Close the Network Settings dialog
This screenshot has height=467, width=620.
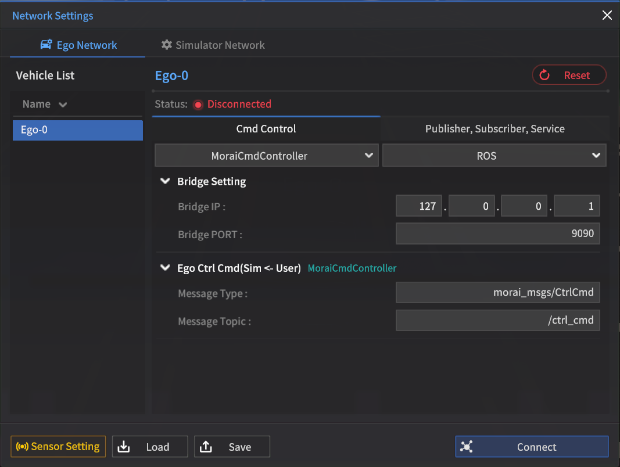(607, 16)
